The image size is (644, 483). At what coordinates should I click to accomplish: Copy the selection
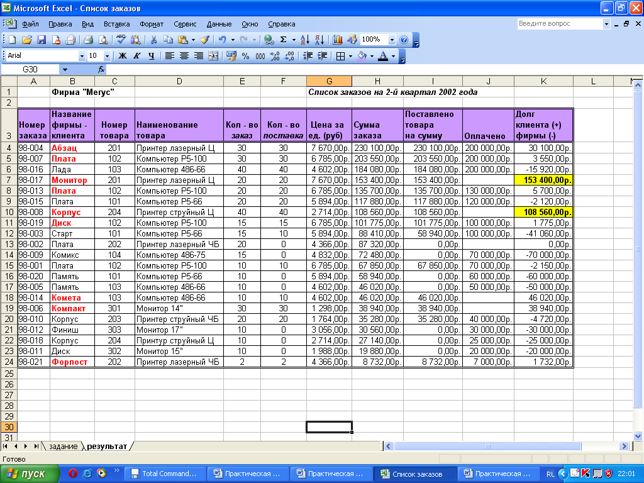[168, 40]
